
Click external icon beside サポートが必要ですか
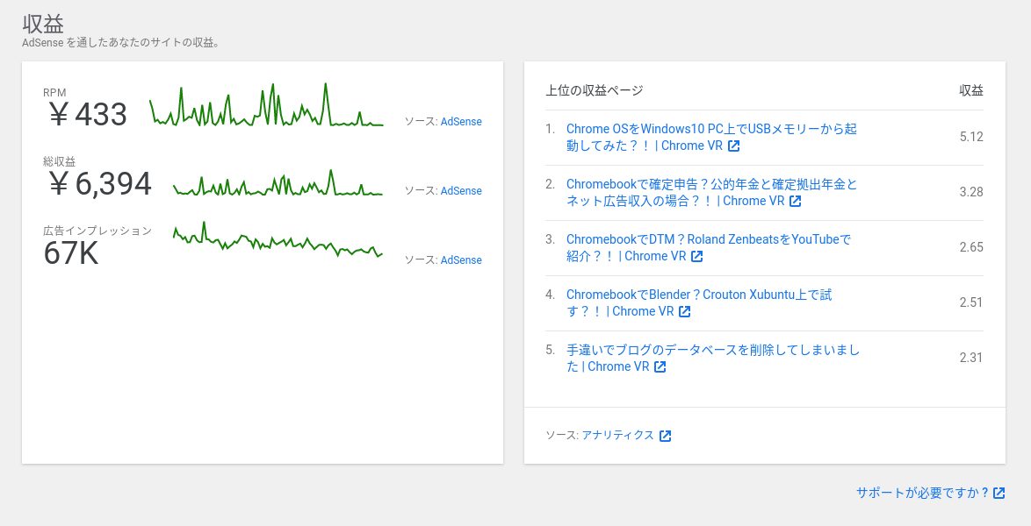[999, 493]
